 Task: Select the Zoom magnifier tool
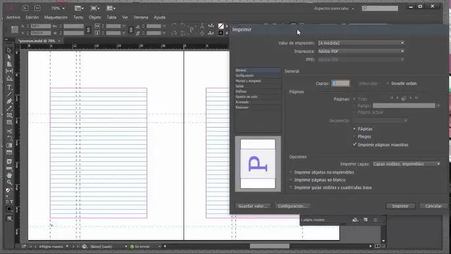[x=9, y=182]
